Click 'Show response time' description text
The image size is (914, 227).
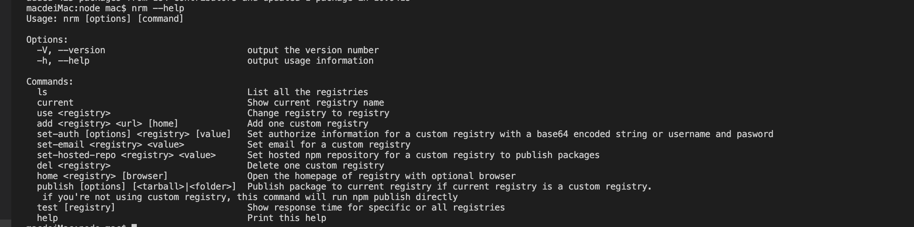pos(295,208)
